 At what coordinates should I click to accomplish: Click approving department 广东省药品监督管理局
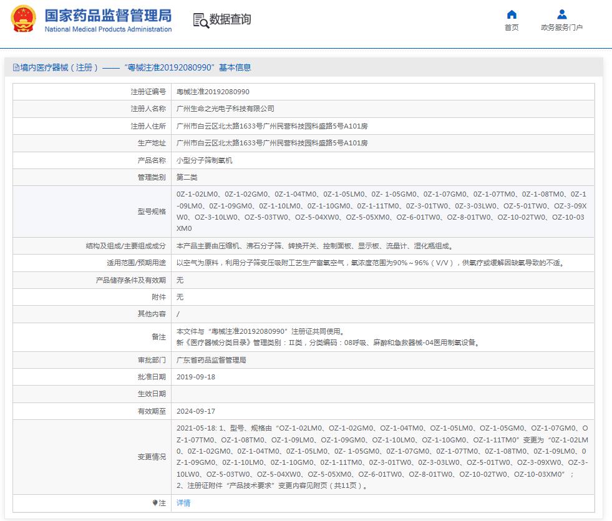tap(211, 360)
